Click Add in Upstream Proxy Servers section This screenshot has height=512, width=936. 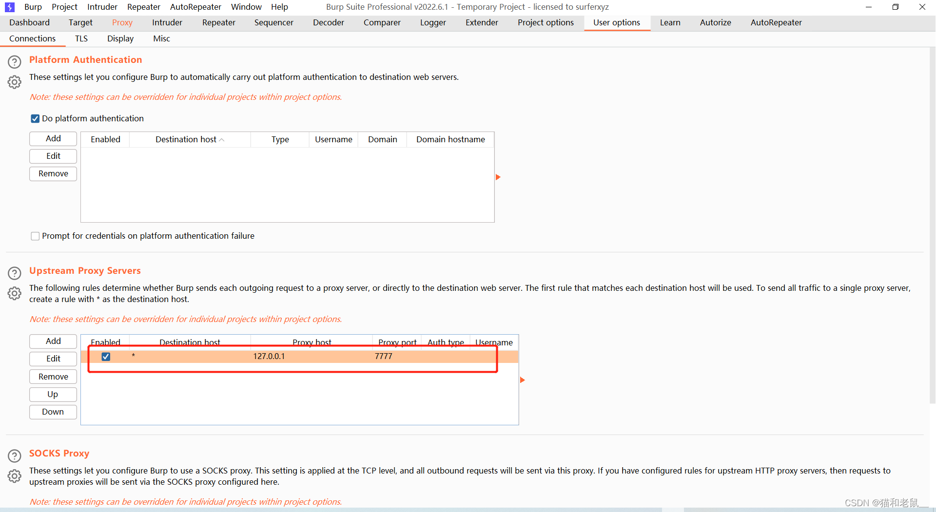[x=53, y=341]
